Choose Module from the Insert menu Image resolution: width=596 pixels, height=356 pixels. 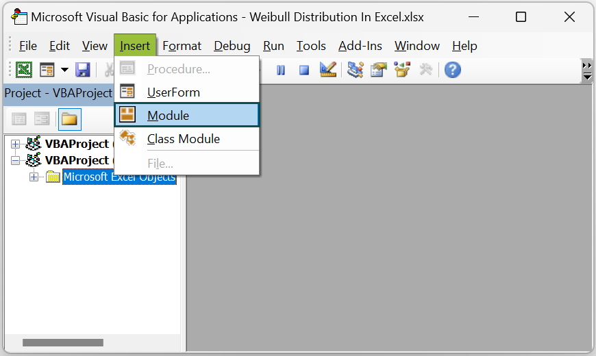pos(168,116)
